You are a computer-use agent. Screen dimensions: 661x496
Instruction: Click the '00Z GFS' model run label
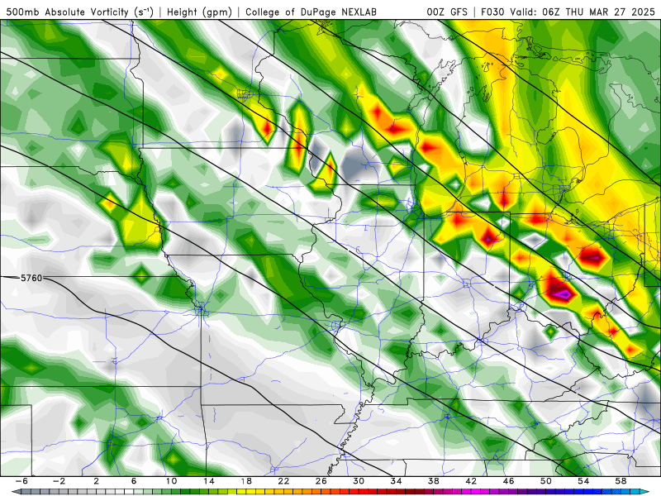point(447,12)
